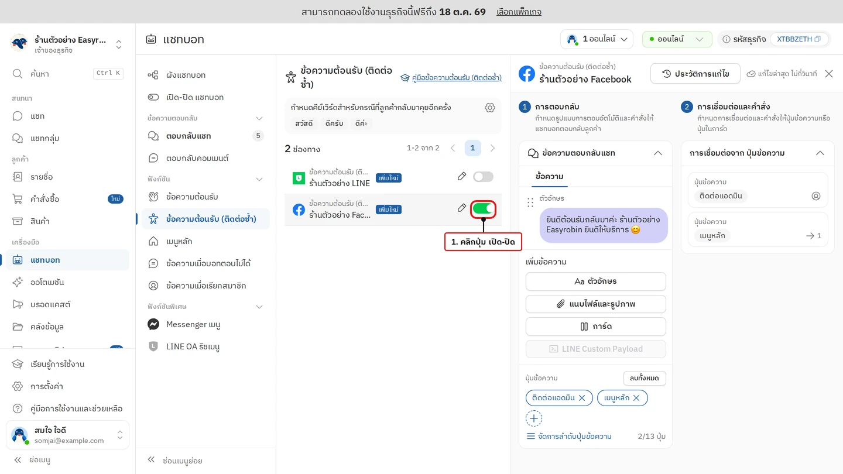Edit the Facebook channel message pencil icon

(x=462, y=208)
